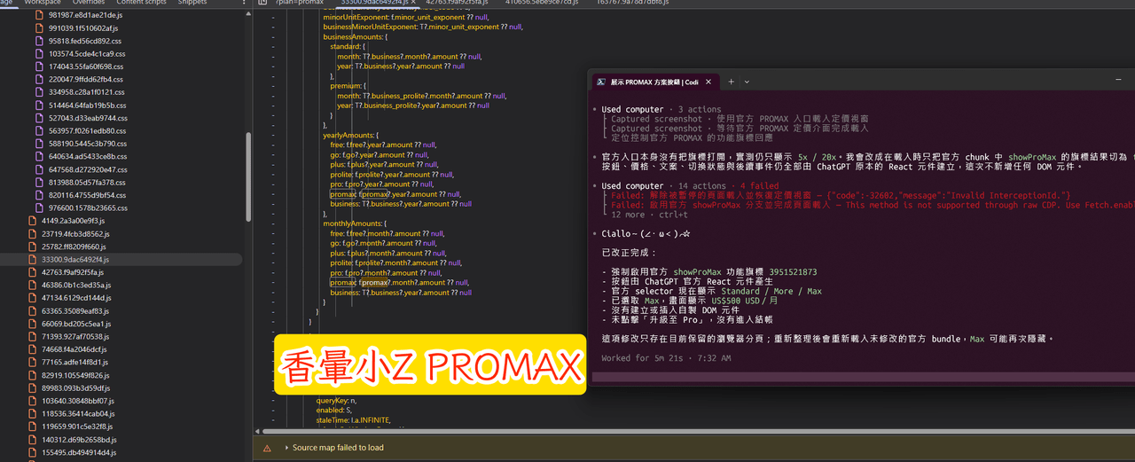Open 103640.30848bbf07.js in the file tree

coord(78,401)
